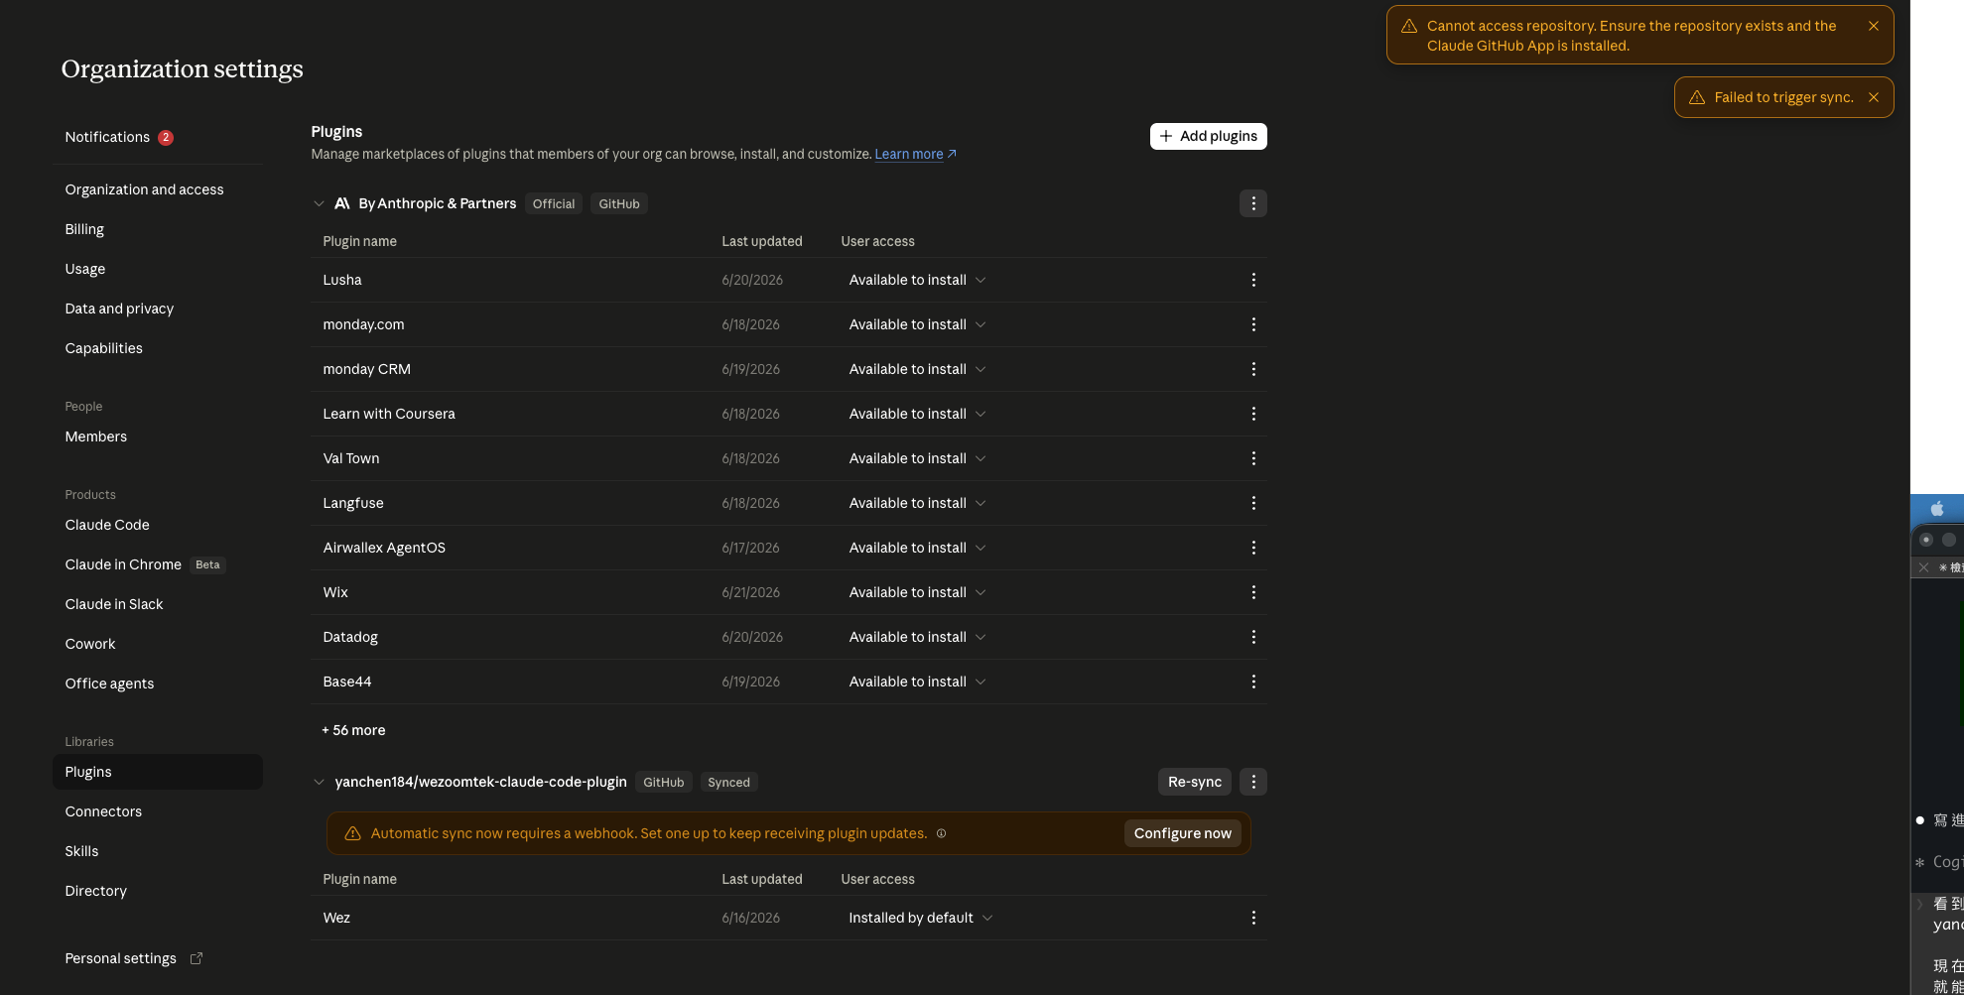Collapse the By Anthropic & Partners section

click(x=319, y=203)
